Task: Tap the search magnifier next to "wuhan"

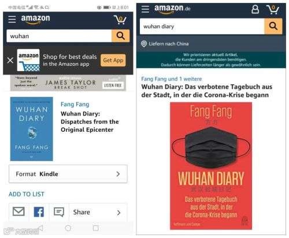Action: (x=120, y=36)
